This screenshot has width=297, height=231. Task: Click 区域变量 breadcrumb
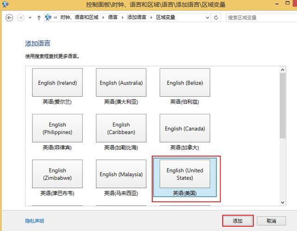click(165, 18)
